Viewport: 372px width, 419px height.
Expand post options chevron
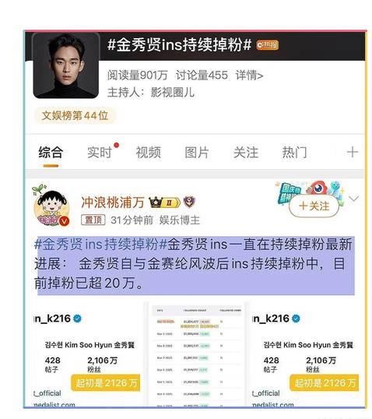[x=354, y=199]
